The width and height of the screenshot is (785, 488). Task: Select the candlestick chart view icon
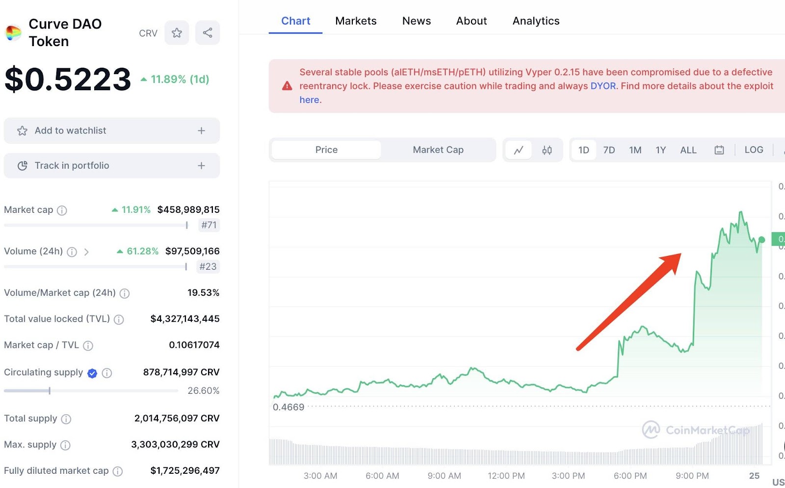[547, 150]
